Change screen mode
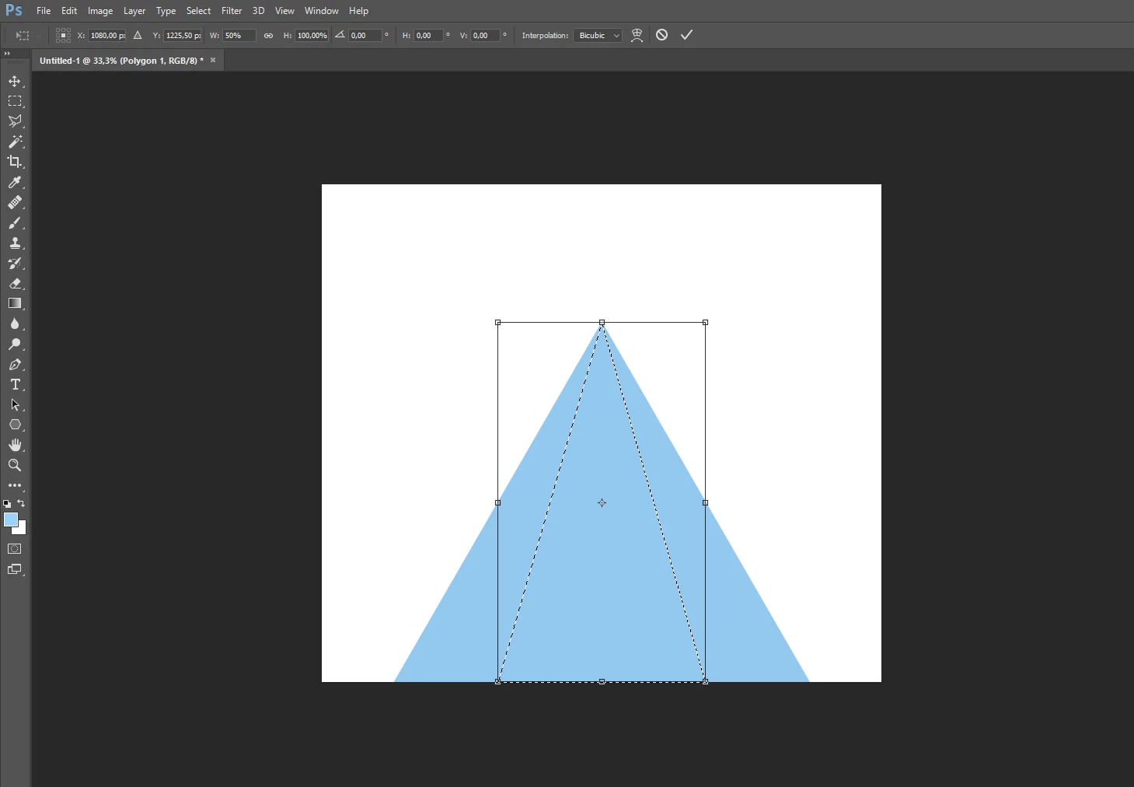Viewport: 1134px width, 787px height. 15,570
